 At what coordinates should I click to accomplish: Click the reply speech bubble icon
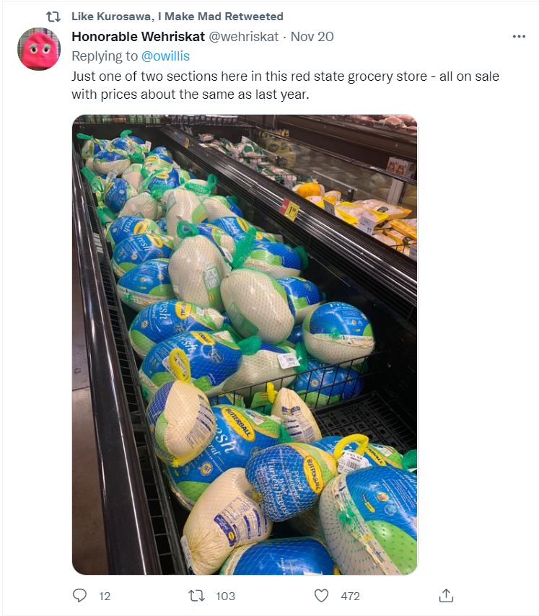(x=80, y=596)
